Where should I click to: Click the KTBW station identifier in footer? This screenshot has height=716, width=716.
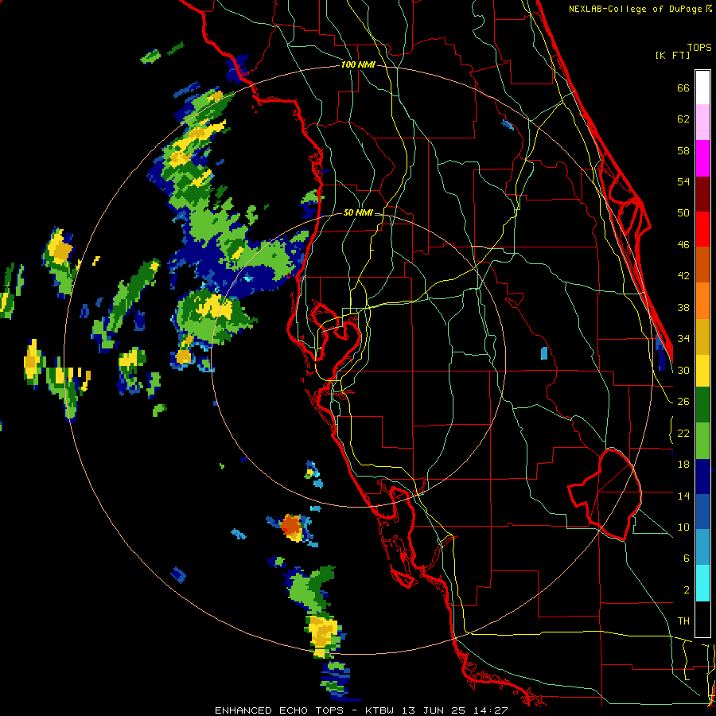379,710
